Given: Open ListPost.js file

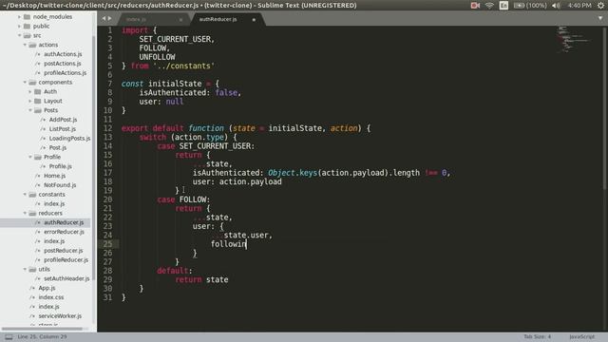Looking at the screenshot, I should point(63,129).
